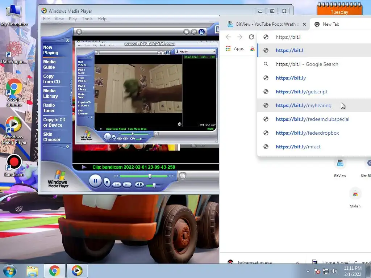The height and width of the screenshot is (278, 371).
Task: Open Google Chrome desktop shortcut
Action: click(x=14, y=93)
